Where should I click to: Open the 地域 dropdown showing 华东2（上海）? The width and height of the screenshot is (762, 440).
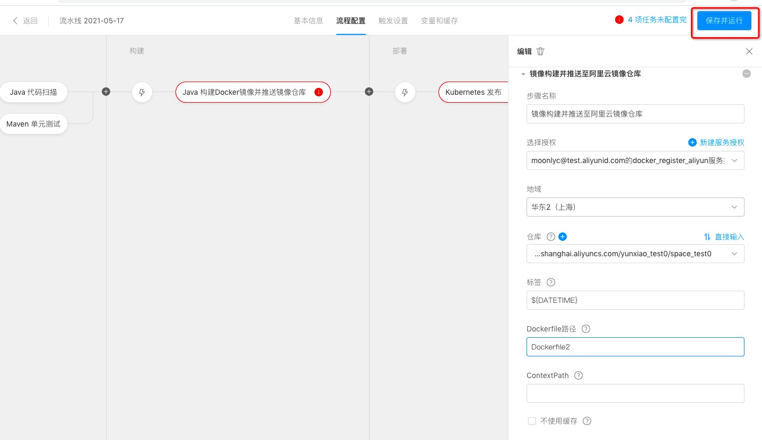pyautogui.click(x=635, y=207)
